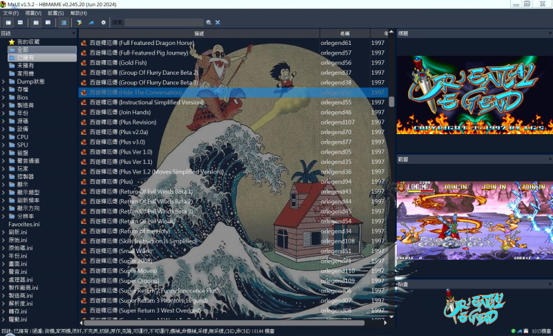553x336 pixels.
Task: Toggle the 漢 Chinese language toolbar button
Action: (x=64, y=23)
